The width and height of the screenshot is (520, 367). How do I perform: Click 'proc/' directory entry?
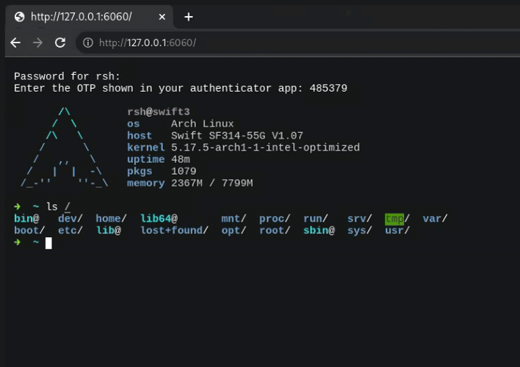(275, 219)
